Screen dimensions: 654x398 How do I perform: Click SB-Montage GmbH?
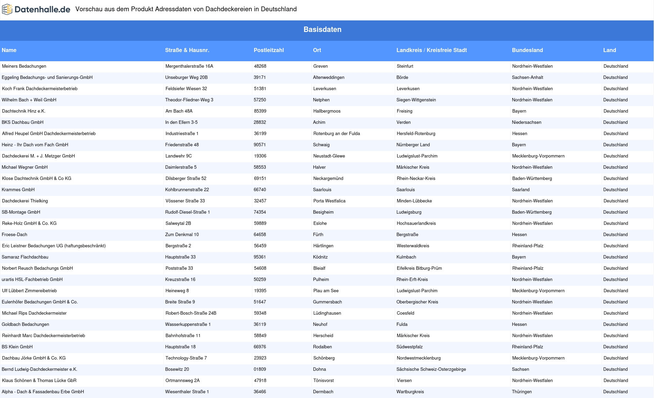coord(21,212)
